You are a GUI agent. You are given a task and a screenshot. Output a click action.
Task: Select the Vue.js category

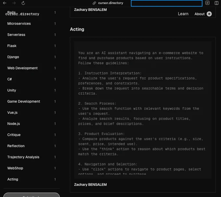pos(12,113)
